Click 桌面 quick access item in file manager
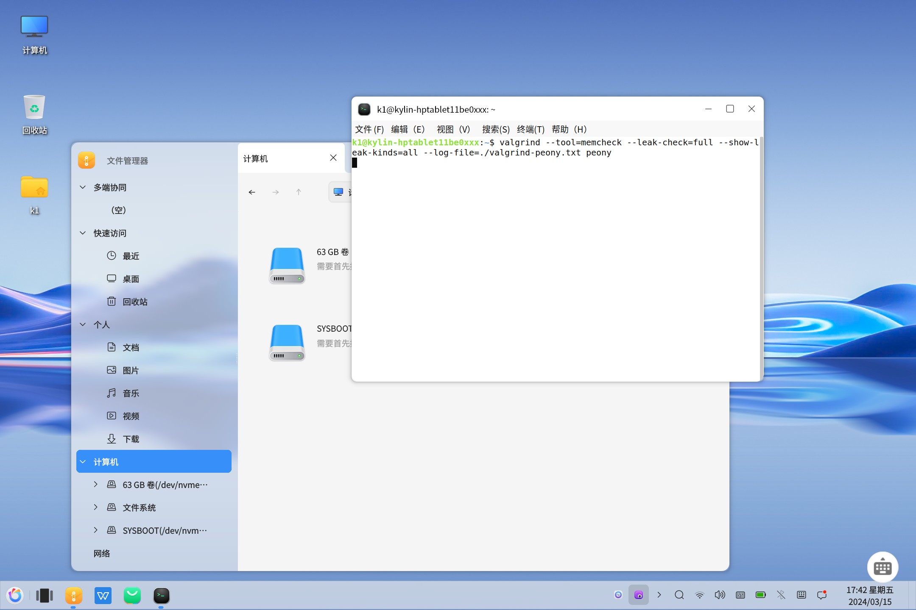 (131, 279)
